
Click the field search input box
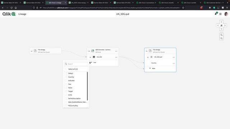(76, 64)
